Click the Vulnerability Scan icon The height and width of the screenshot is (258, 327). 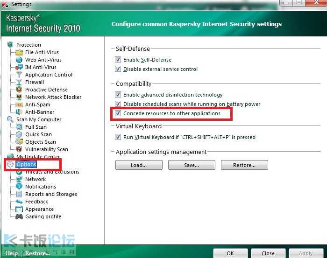coord(19,149)
